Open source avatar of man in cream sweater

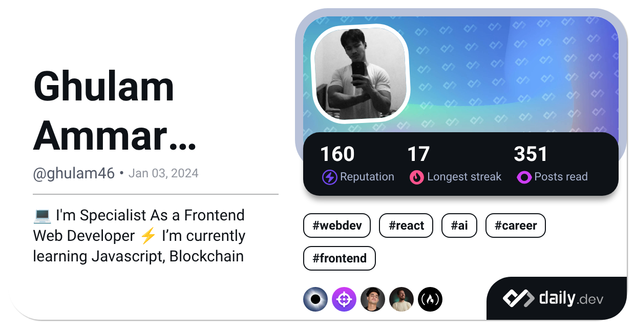tap(401, 299)
